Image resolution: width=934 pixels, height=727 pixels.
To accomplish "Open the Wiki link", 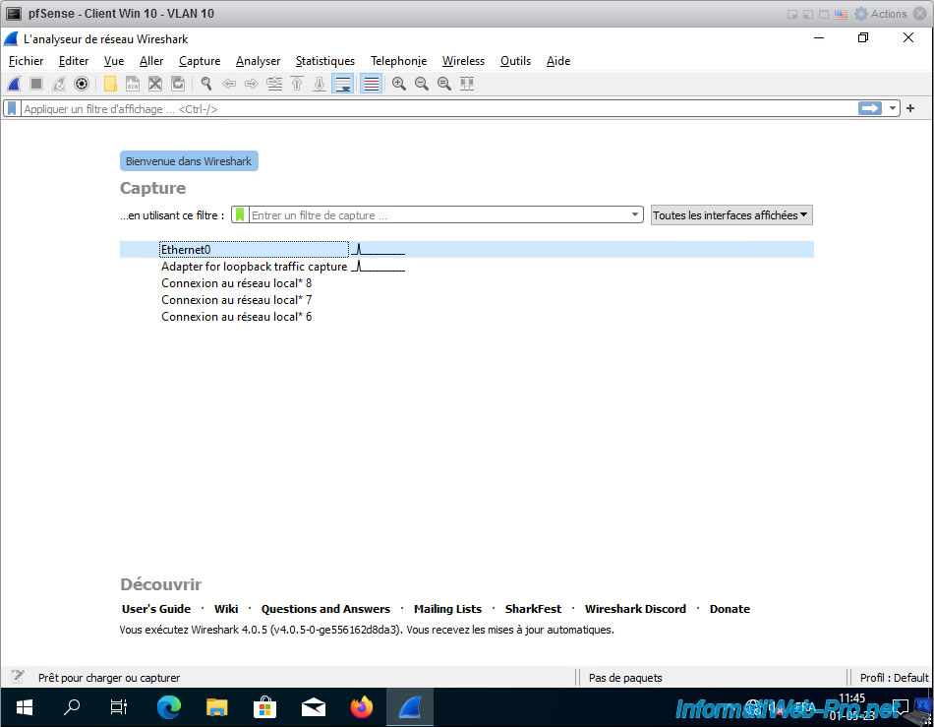I will (x=226, y=609).
